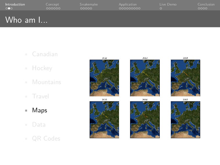Select the 2015 Europe map image
Image resolution: width=220 pixels, height=165 pixels.
pos(104,120)
